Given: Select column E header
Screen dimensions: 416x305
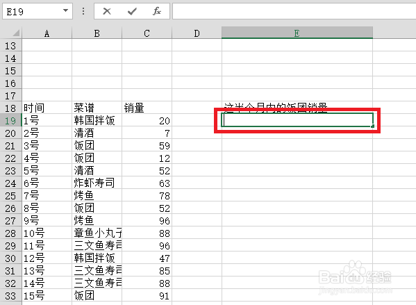Looking at the screenshot, I should [x=297, y=33].
